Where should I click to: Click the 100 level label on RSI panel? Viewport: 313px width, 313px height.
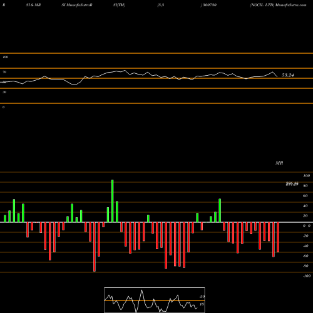coord(5,57)
